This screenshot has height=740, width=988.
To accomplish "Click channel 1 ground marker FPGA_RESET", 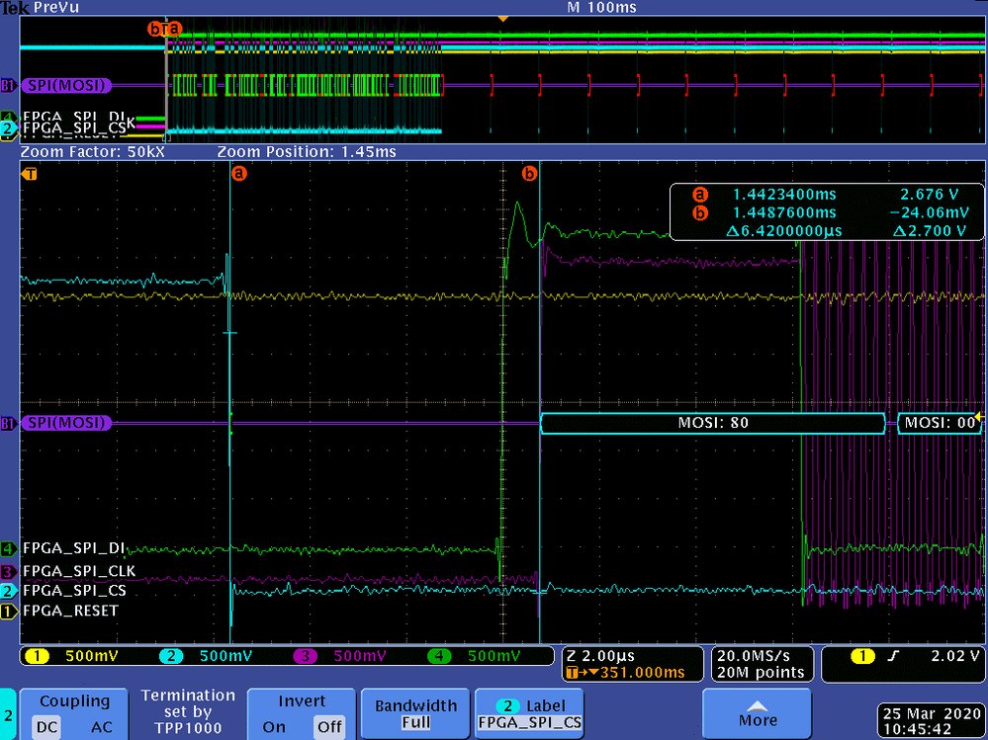I will tap(9, 611).
